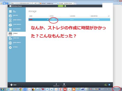Click Manage Keys in the command bar

point(56,85)
